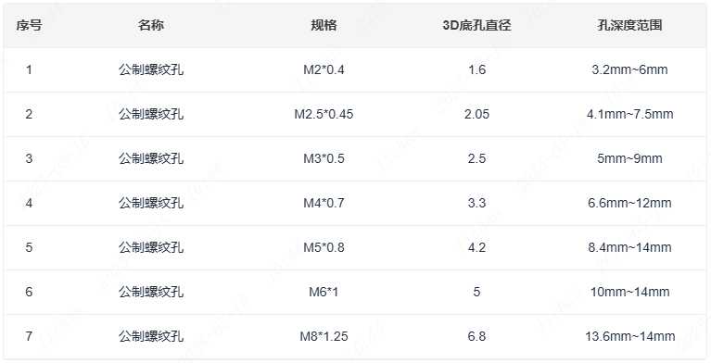Click 公制螺纹孔 name in row 7
This screenshot has width=711, height=363.
(151, 336)
